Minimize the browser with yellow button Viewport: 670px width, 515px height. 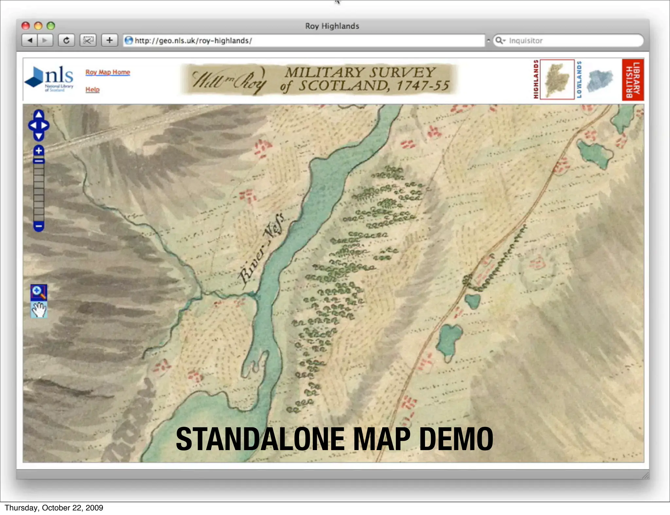coord(38,25)
